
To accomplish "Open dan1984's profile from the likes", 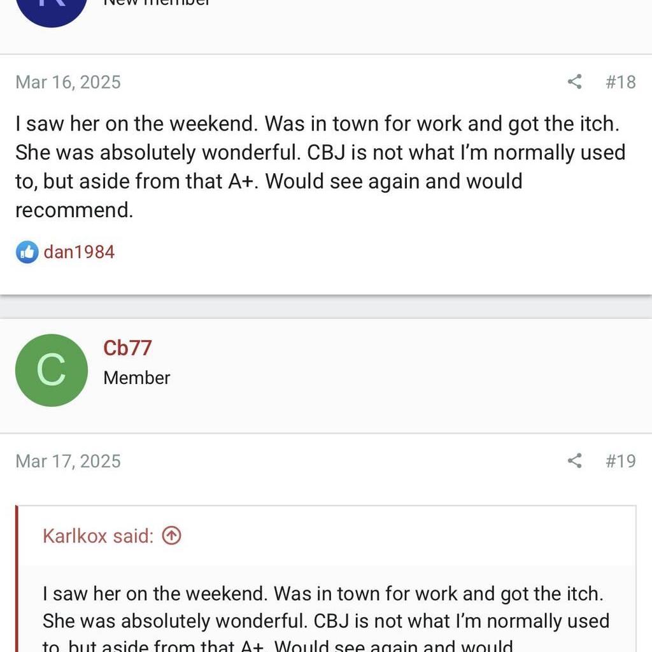I will click(x=79, y=252).
